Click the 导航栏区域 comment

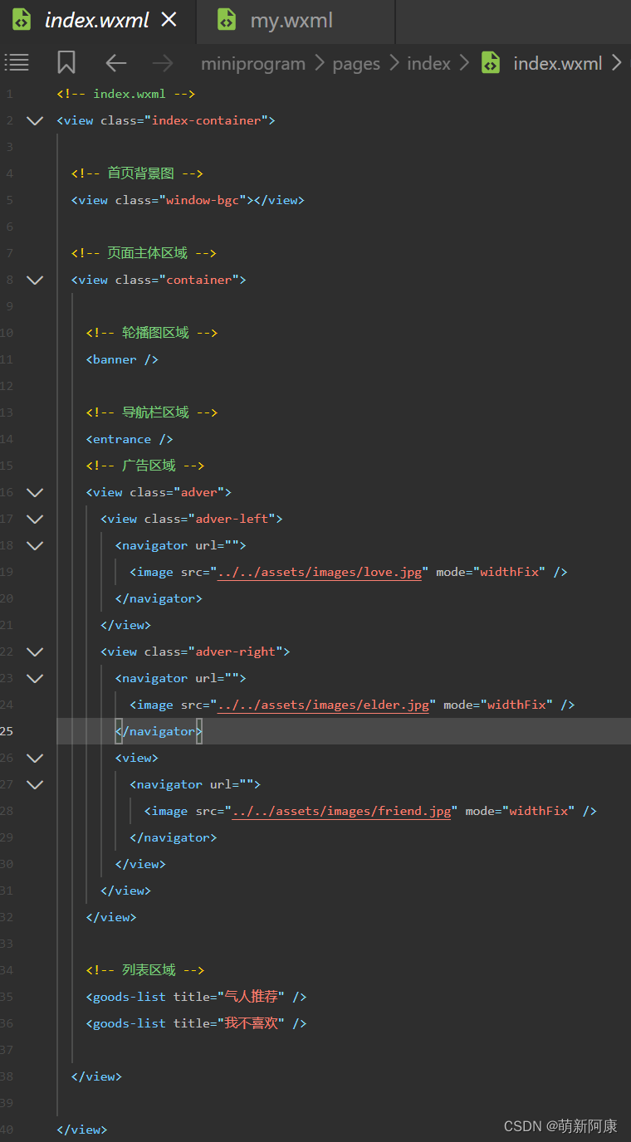(x=152, y=412)
